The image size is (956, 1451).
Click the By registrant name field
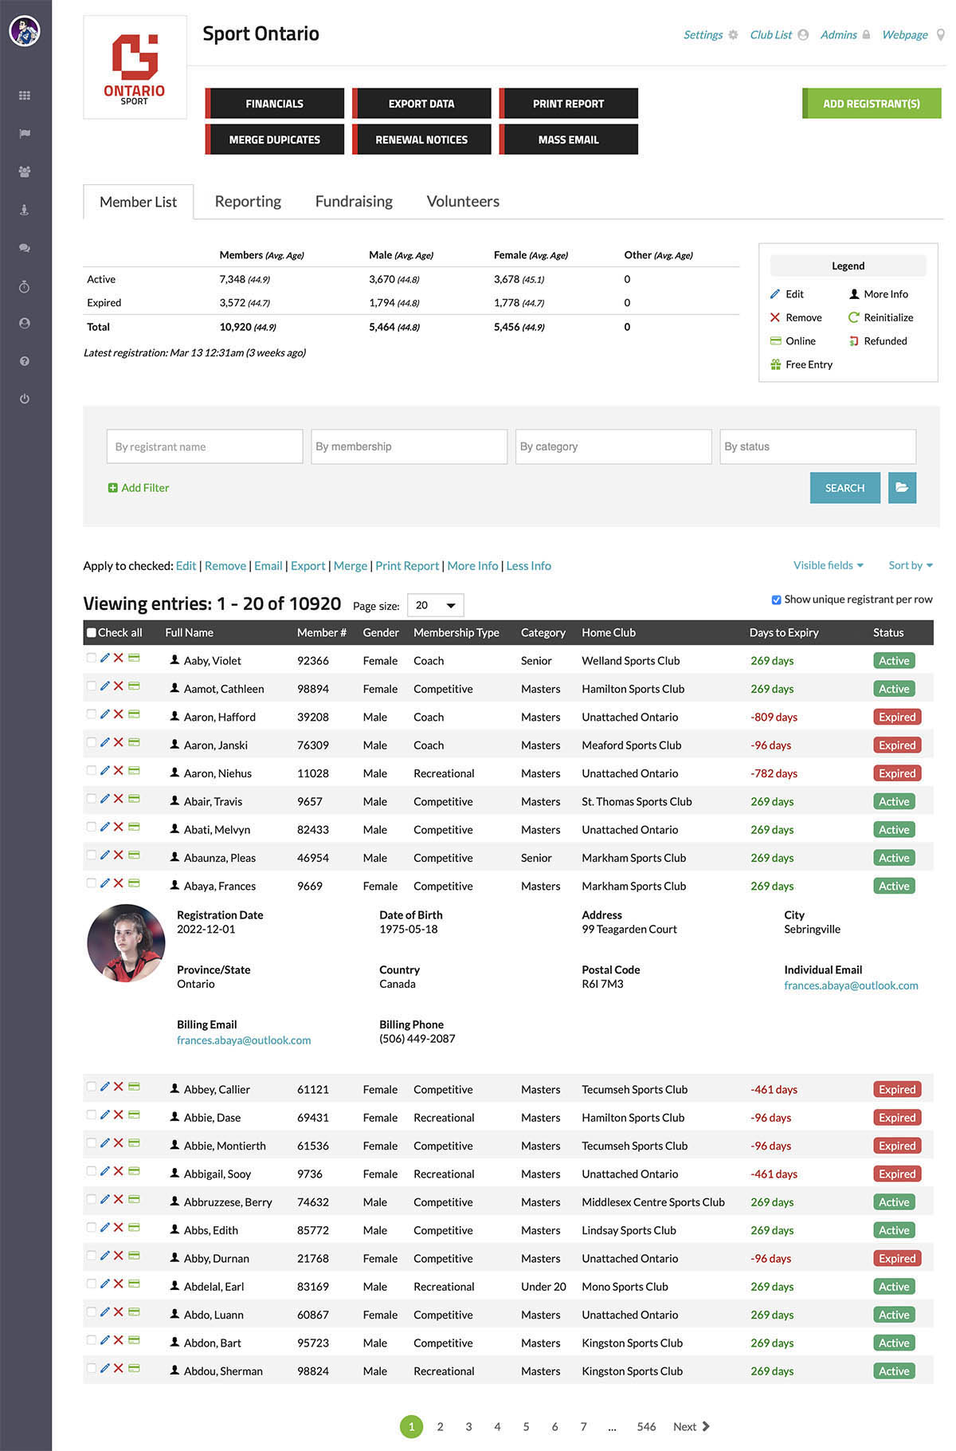click(205, 447)
